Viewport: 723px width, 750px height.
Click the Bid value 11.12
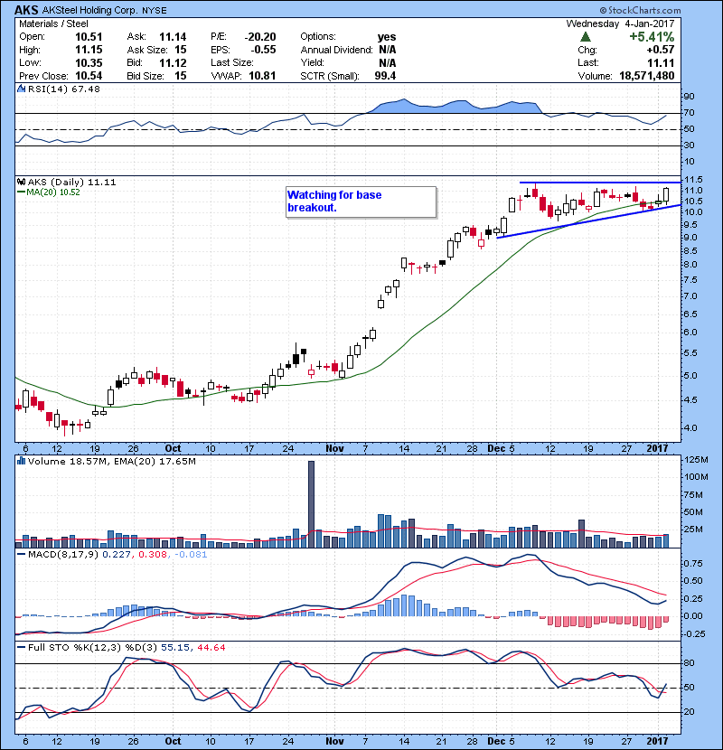pos(173,62)
